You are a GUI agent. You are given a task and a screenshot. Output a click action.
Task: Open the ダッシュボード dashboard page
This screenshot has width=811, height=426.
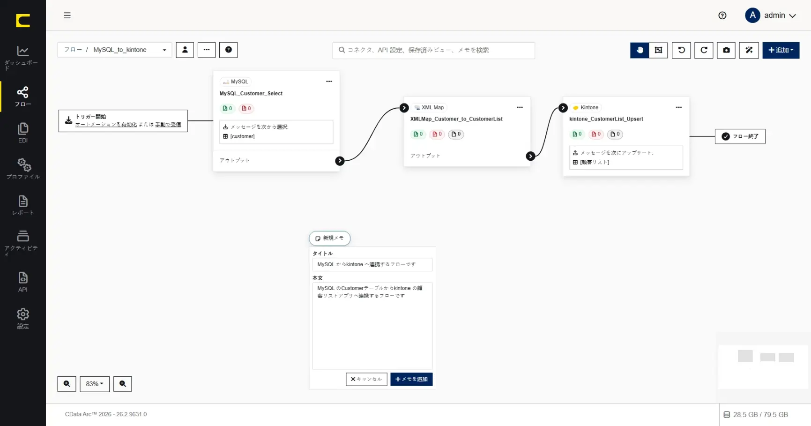(22, 58)
